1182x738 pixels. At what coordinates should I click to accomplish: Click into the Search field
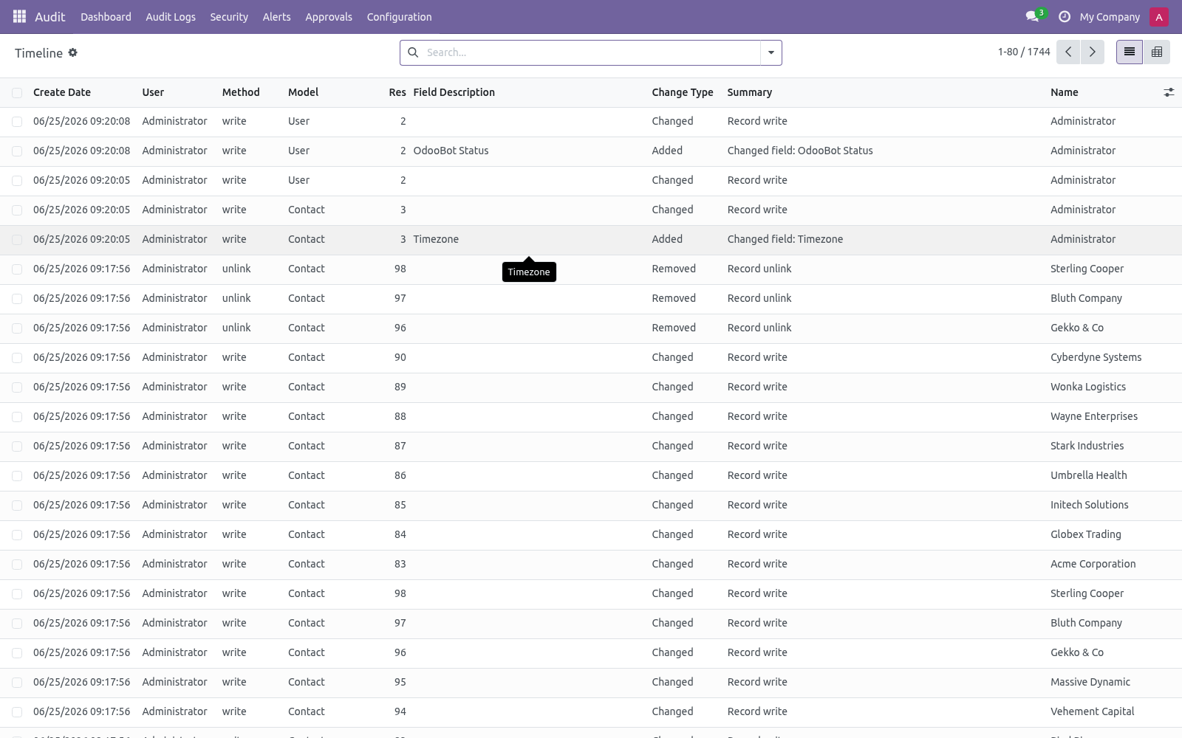591,52
